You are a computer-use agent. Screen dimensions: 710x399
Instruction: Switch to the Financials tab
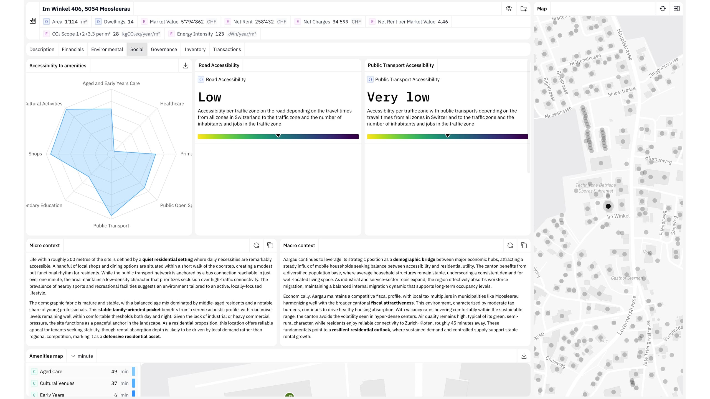coord(73,49)
